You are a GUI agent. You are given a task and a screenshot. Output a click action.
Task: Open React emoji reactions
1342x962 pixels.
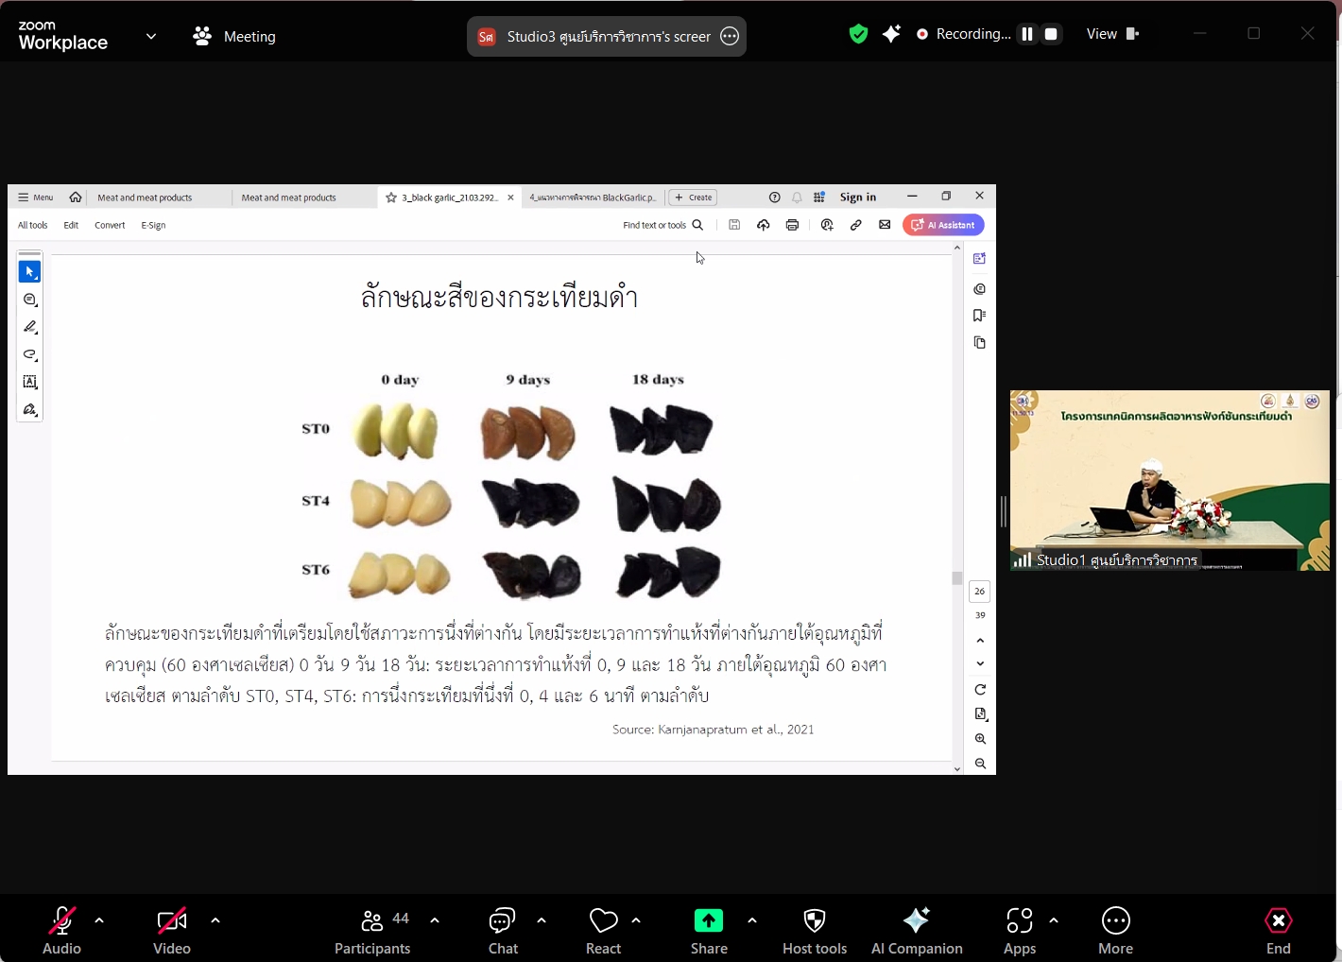click(603, 931)
